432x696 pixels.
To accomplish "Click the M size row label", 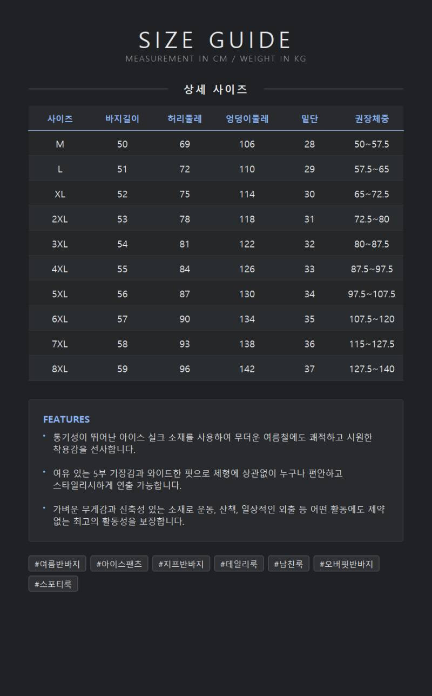I will pyautogui.click(x=60, y=144).
